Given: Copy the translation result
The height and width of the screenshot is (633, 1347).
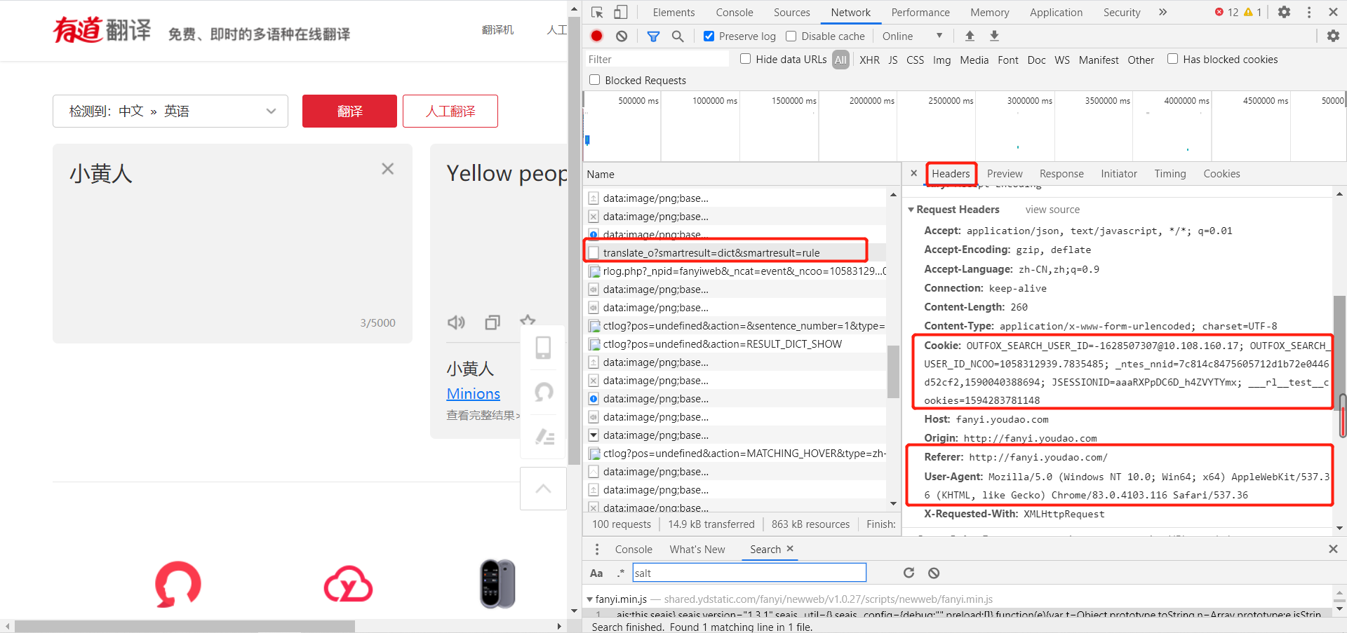Looking at the screenshot, I should pyautogui.click(x=492, y=322).
